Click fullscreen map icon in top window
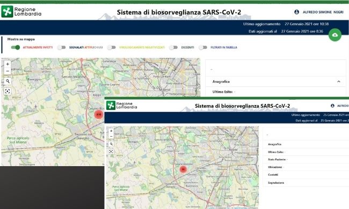The image size is (349, 209). pos(8,91)
